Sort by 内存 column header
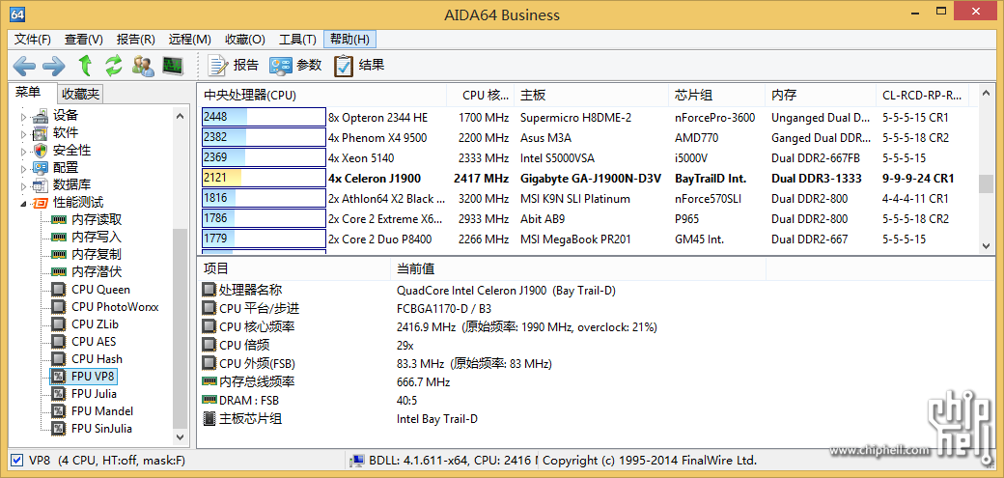The height and width of the screenshot is (478, 1004). [821, 96]
